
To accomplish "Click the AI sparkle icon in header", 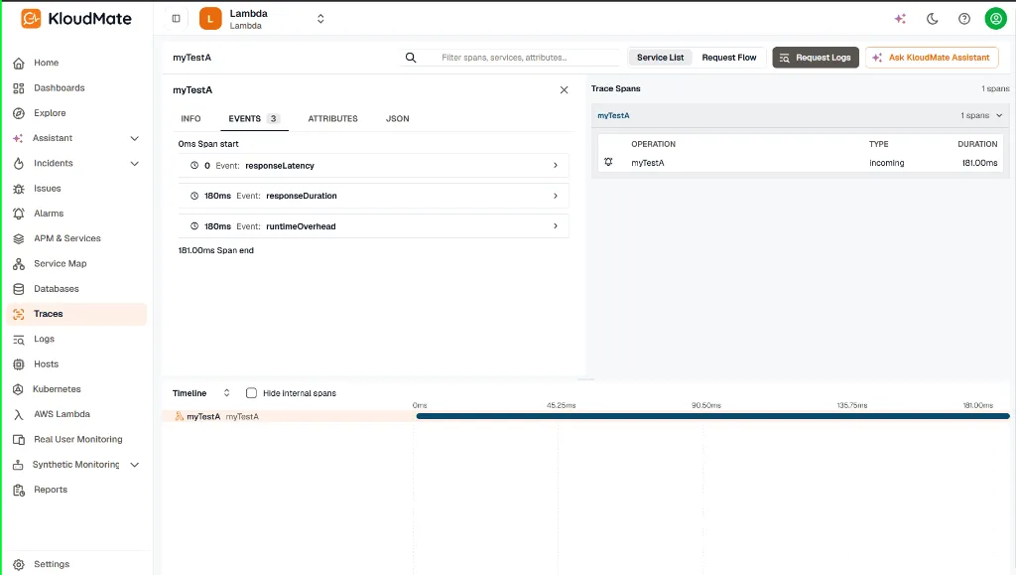I will point(900,19).
